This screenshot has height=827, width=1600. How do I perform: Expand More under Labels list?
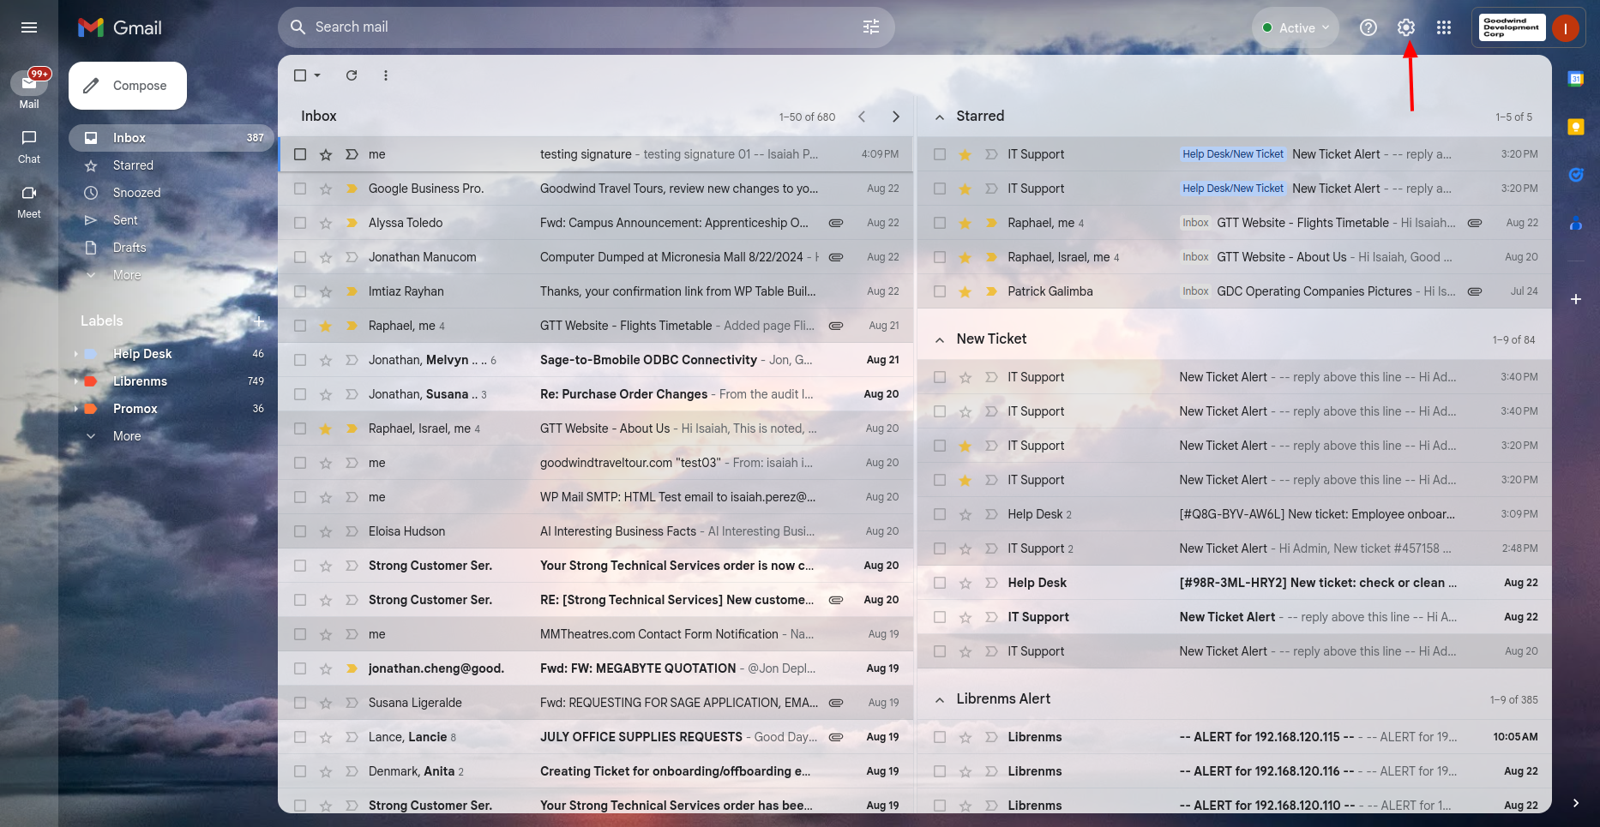(x=127, y=436)
